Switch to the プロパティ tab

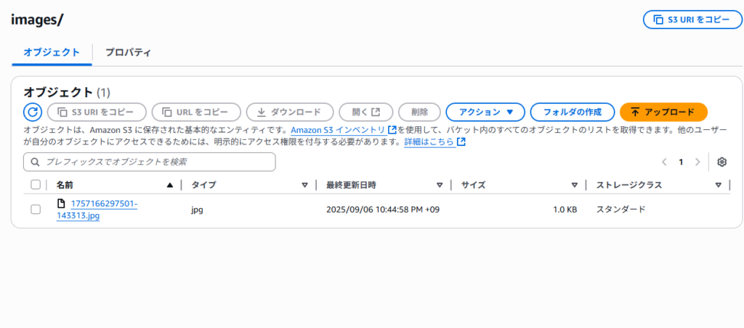click(x=128, y=52)
